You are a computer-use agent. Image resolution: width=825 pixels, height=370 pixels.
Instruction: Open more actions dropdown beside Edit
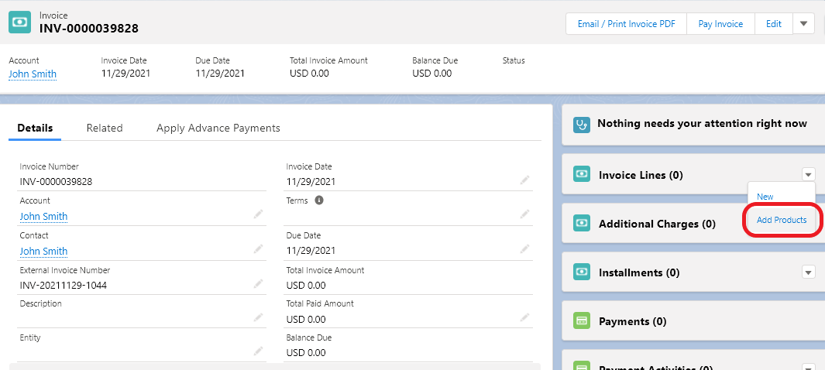coord(803,24)
